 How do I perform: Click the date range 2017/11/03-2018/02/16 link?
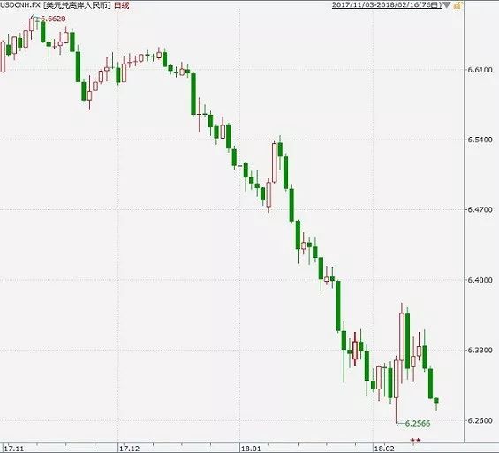point(387,4)
